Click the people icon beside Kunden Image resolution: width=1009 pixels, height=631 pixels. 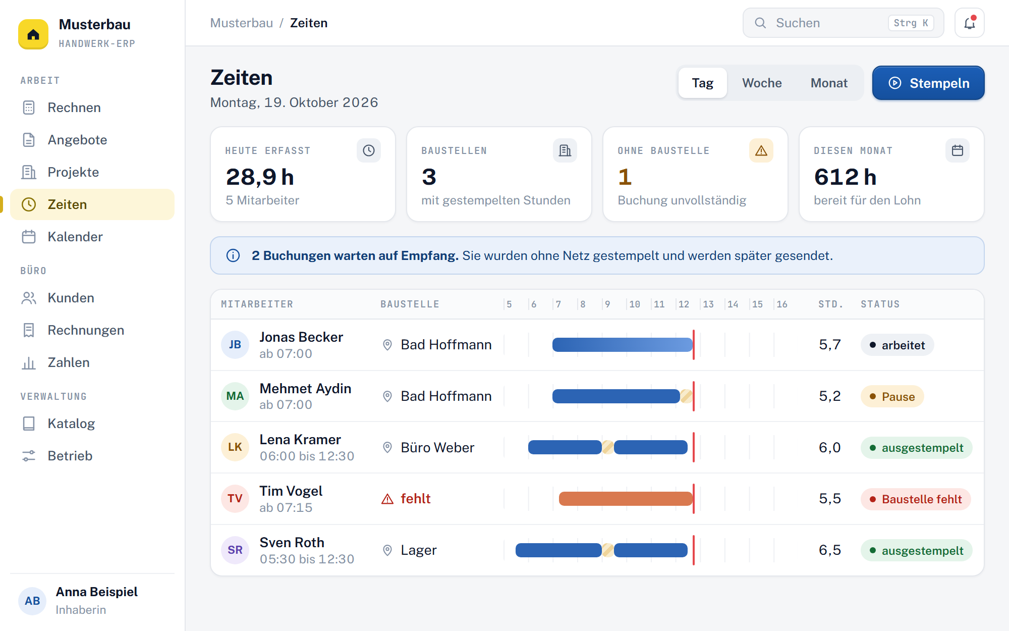29,298
